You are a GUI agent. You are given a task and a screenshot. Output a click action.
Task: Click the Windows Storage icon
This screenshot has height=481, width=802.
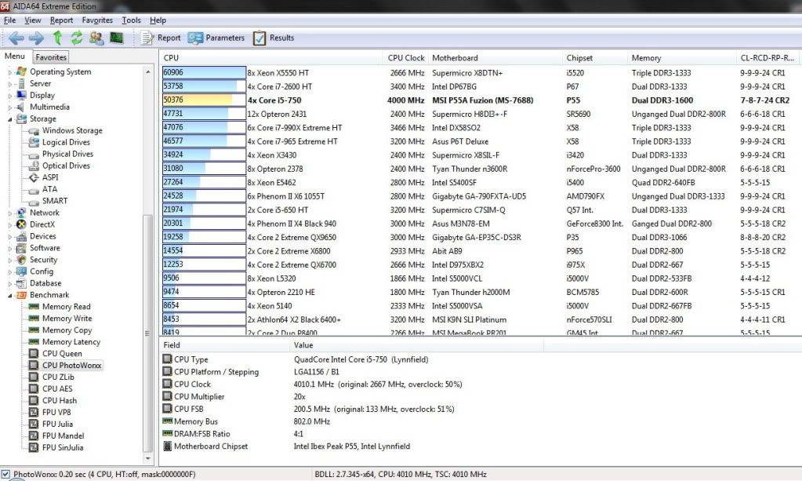34,131
